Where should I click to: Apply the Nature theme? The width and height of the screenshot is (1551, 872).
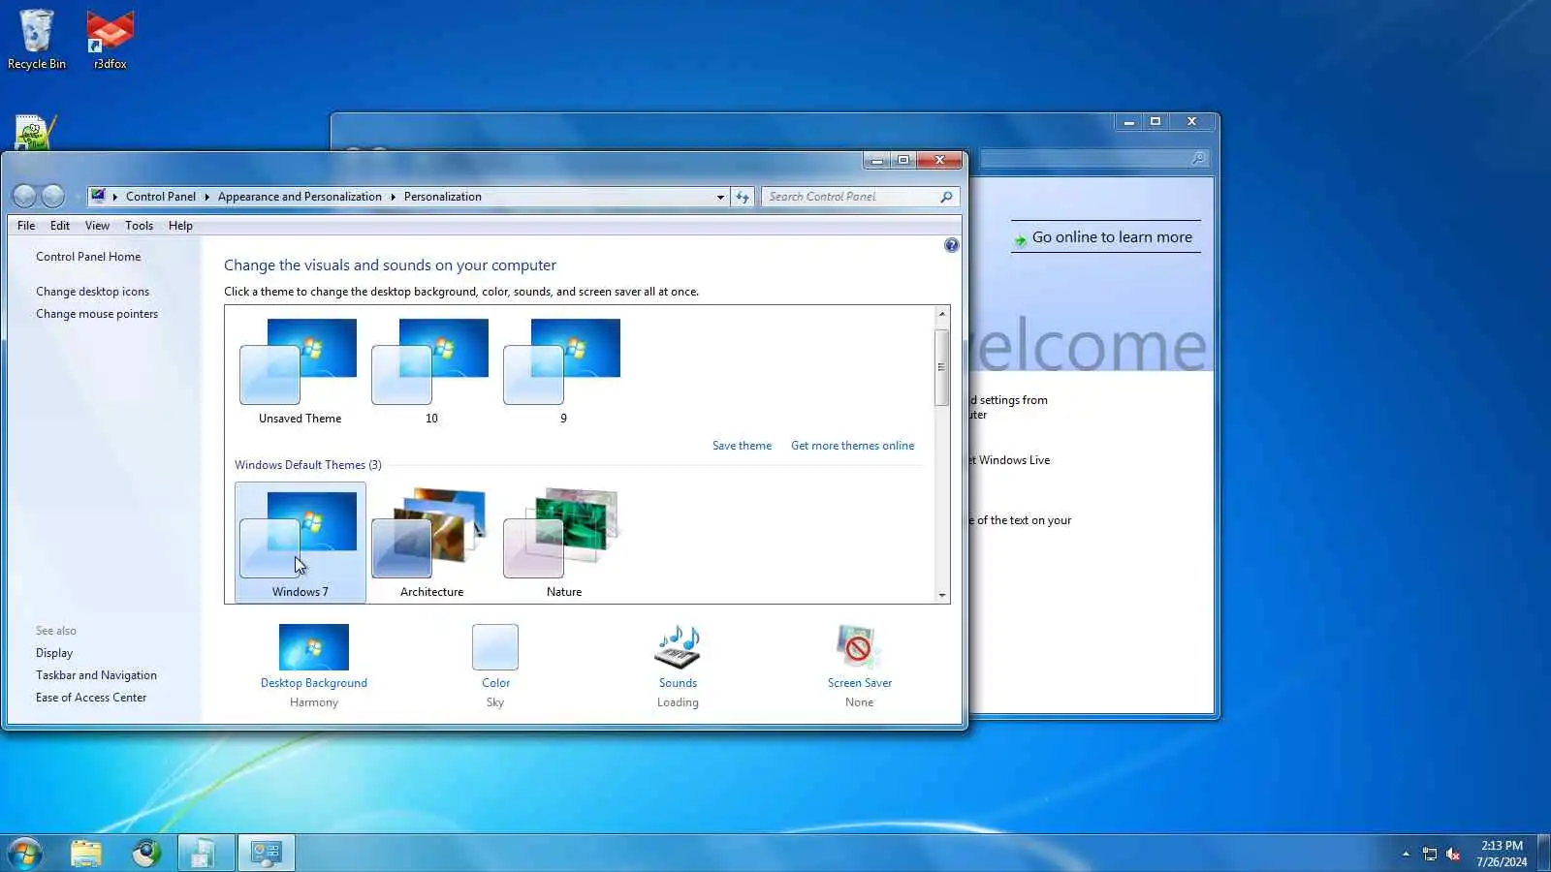(563, 543)
